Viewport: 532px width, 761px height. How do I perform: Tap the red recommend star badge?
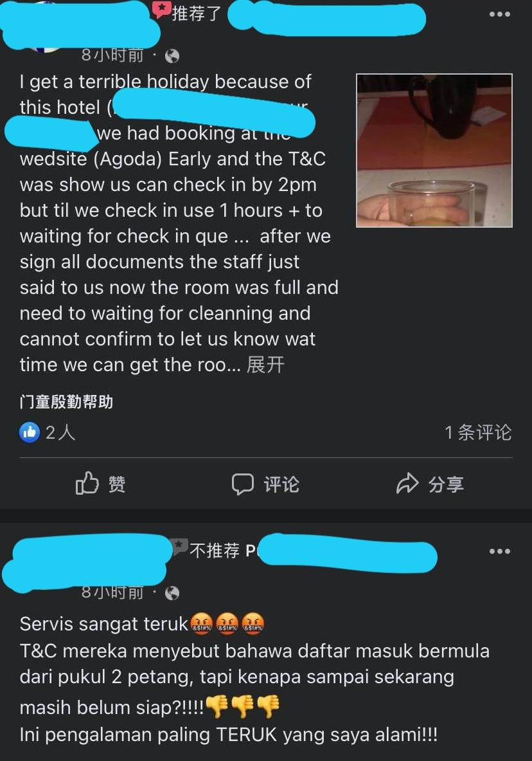[161, 9]
